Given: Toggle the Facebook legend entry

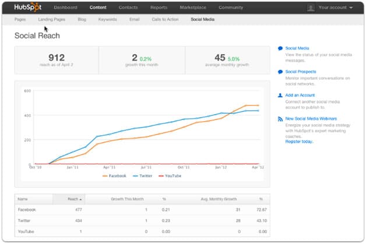Looking at the screenshot, I should coord(114,176).
